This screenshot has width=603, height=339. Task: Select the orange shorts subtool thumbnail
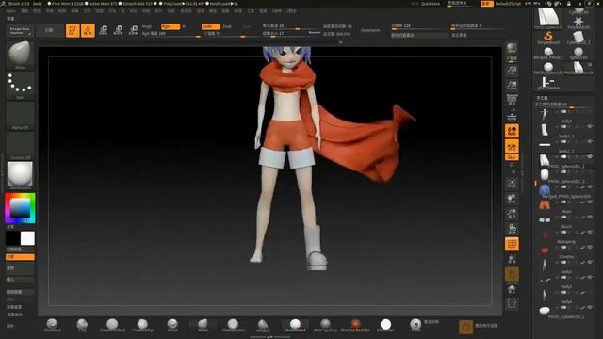pyautogui.click(x=545, y=205)
